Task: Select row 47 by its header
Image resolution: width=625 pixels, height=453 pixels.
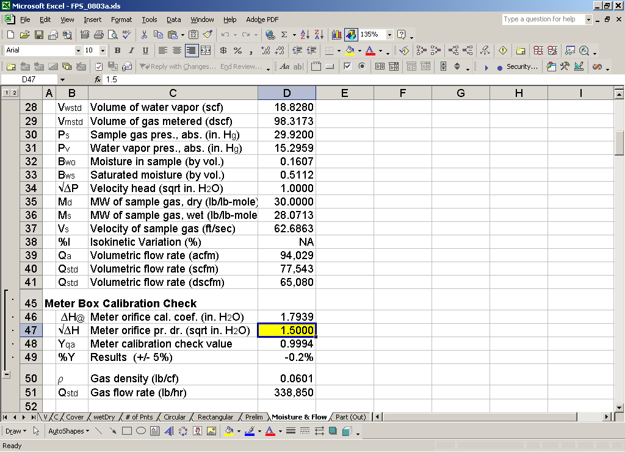Action: pos(31,330)
